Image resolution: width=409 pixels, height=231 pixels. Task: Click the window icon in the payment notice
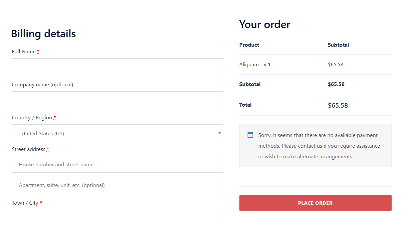tap(250, 135)
